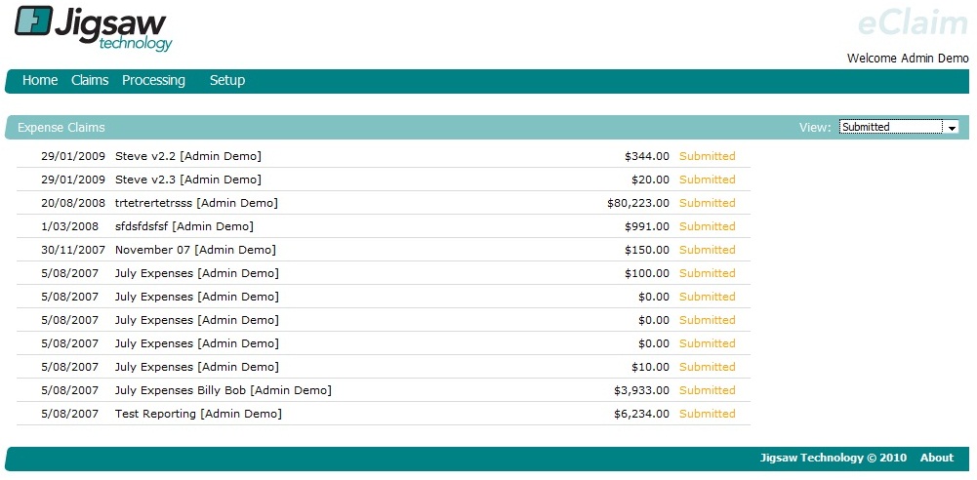This screenshot has width=977, height=480.
Task: Open the Test Reporting claim
Action: pyautogui.click(x=198, y=414)
